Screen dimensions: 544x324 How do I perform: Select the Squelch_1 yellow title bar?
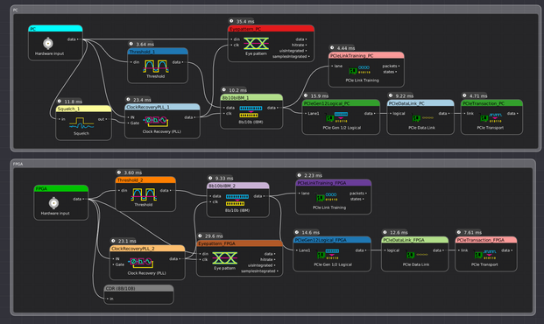[83, 109]
